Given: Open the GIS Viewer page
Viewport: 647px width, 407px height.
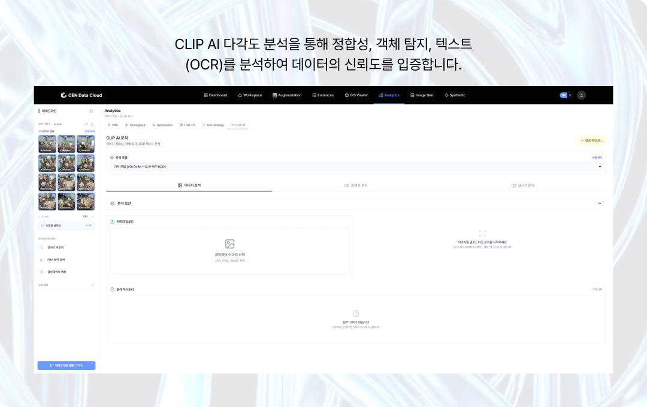Looking at the screenshot, I should click(x=356, y=95).
